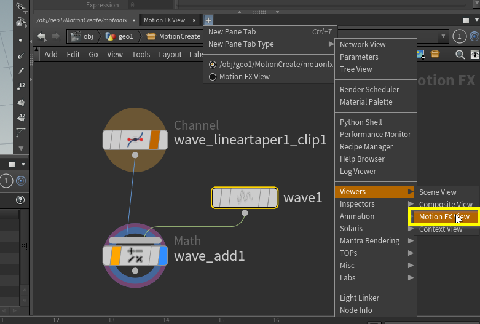The width and height of the screenshot is (480, 324).
Task: Maximize the network editor pane with square icon
Action: coord(466,20)
